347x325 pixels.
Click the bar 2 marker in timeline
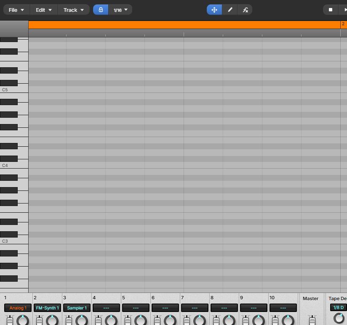point(343,25)
